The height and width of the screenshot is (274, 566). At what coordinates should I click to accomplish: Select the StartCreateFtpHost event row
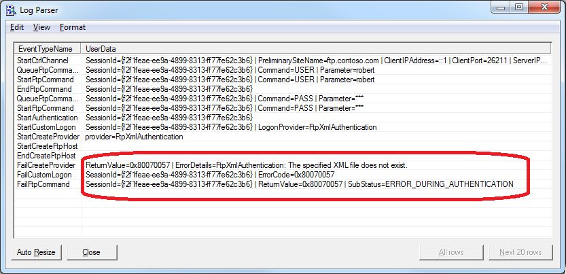pyautogui.click(x=47, y=146)
